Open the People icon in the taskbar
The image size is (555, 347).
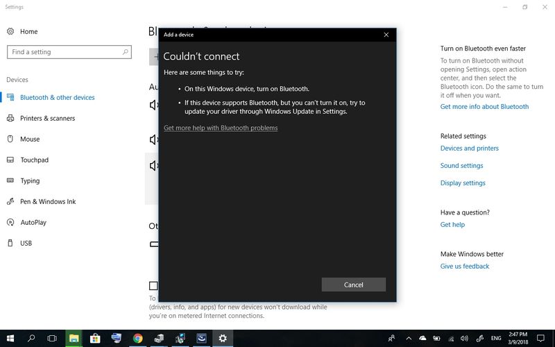[391, 339]
